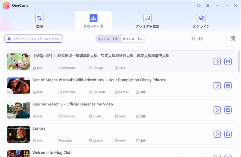This screenshot has width=241, height=157.
Task: Click the subtitle icon on Moana row
Action: point(138,92)
